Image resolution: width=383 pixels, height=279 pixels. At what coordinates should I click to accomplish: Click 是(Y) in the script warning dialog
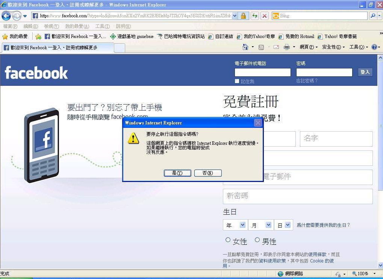click(177, 173)
